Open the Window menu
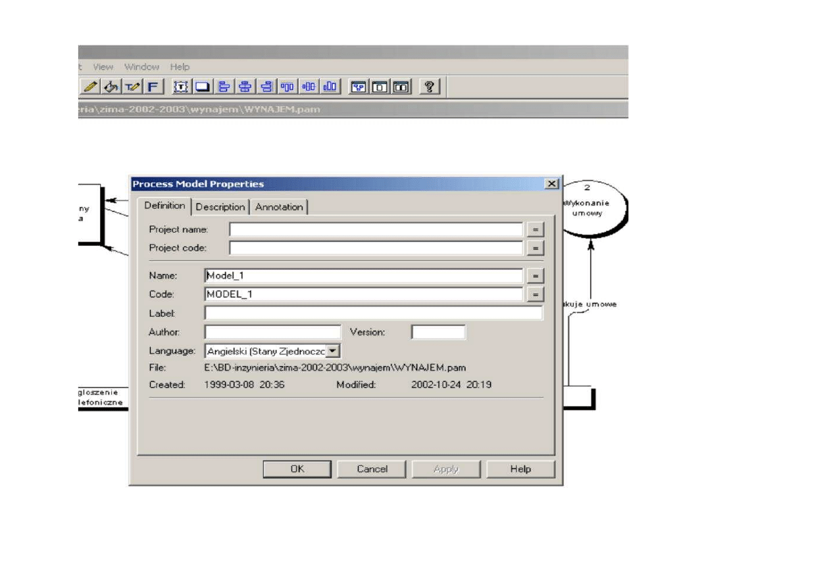Screen dimensions: 831x587 [x=141, y=67]
